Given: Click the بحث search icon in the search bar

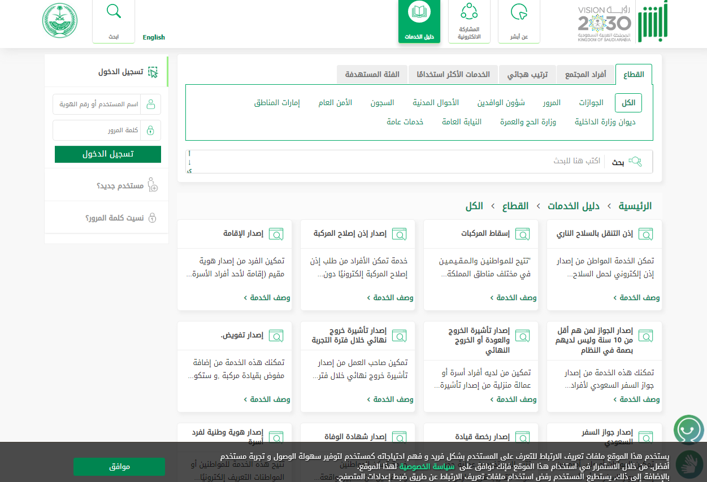Looking at the screenshot, I should point(635,162).
